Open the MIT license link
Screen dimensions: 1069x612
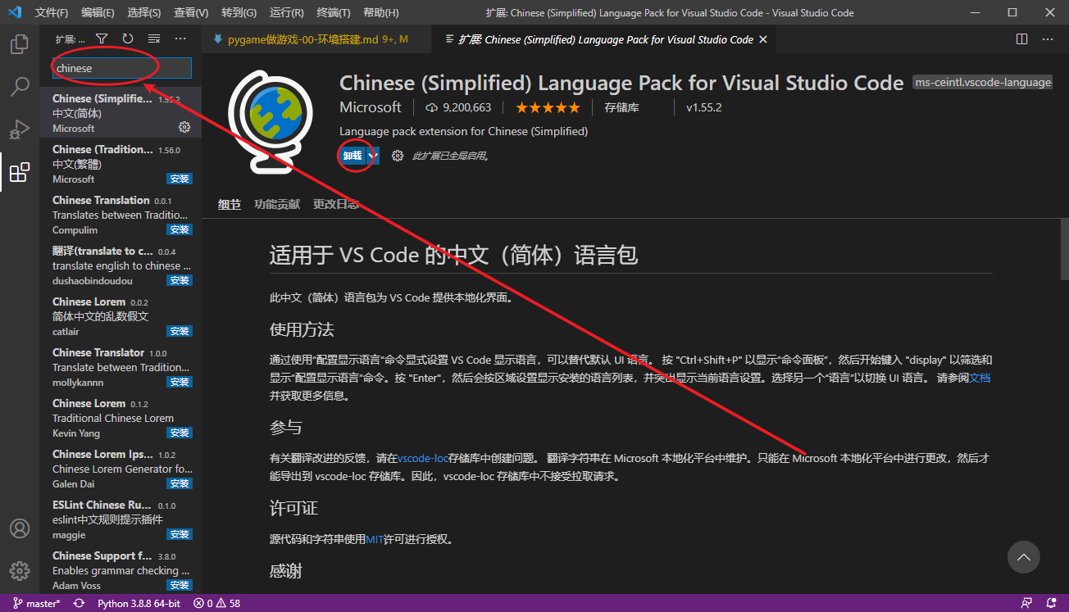coord(375,539)
